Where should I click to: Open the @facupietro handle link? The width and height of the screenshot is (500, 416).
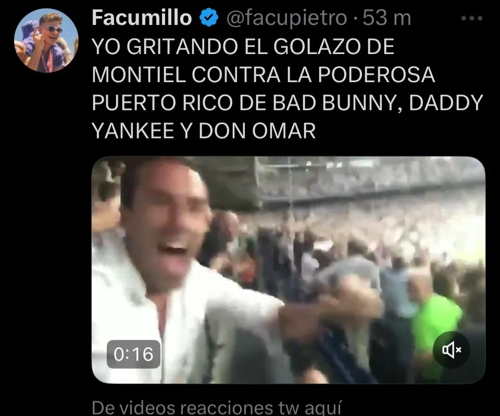point(286,18)
